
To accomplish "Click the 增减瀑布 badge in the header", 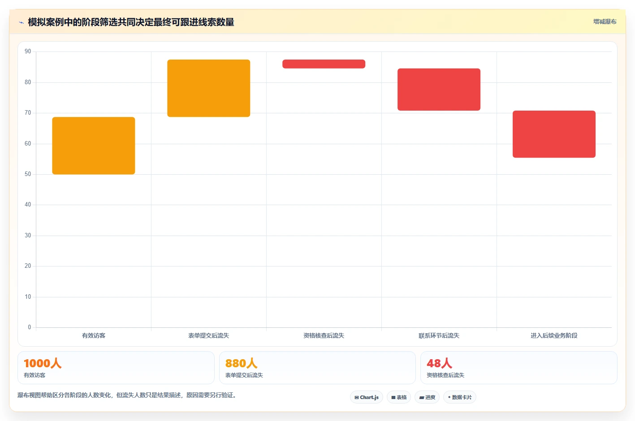I will click(605, 21).
